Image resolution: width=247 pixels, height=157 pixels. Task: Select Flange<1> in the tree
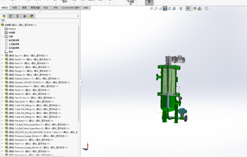(x=30, y=71)
